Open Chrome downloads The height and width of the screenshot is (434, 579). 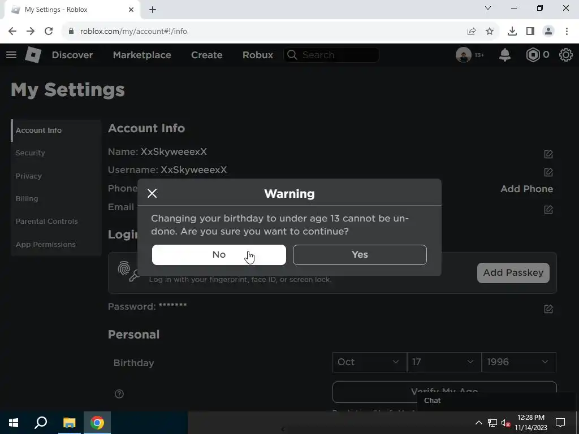click(x=512, y=32)
